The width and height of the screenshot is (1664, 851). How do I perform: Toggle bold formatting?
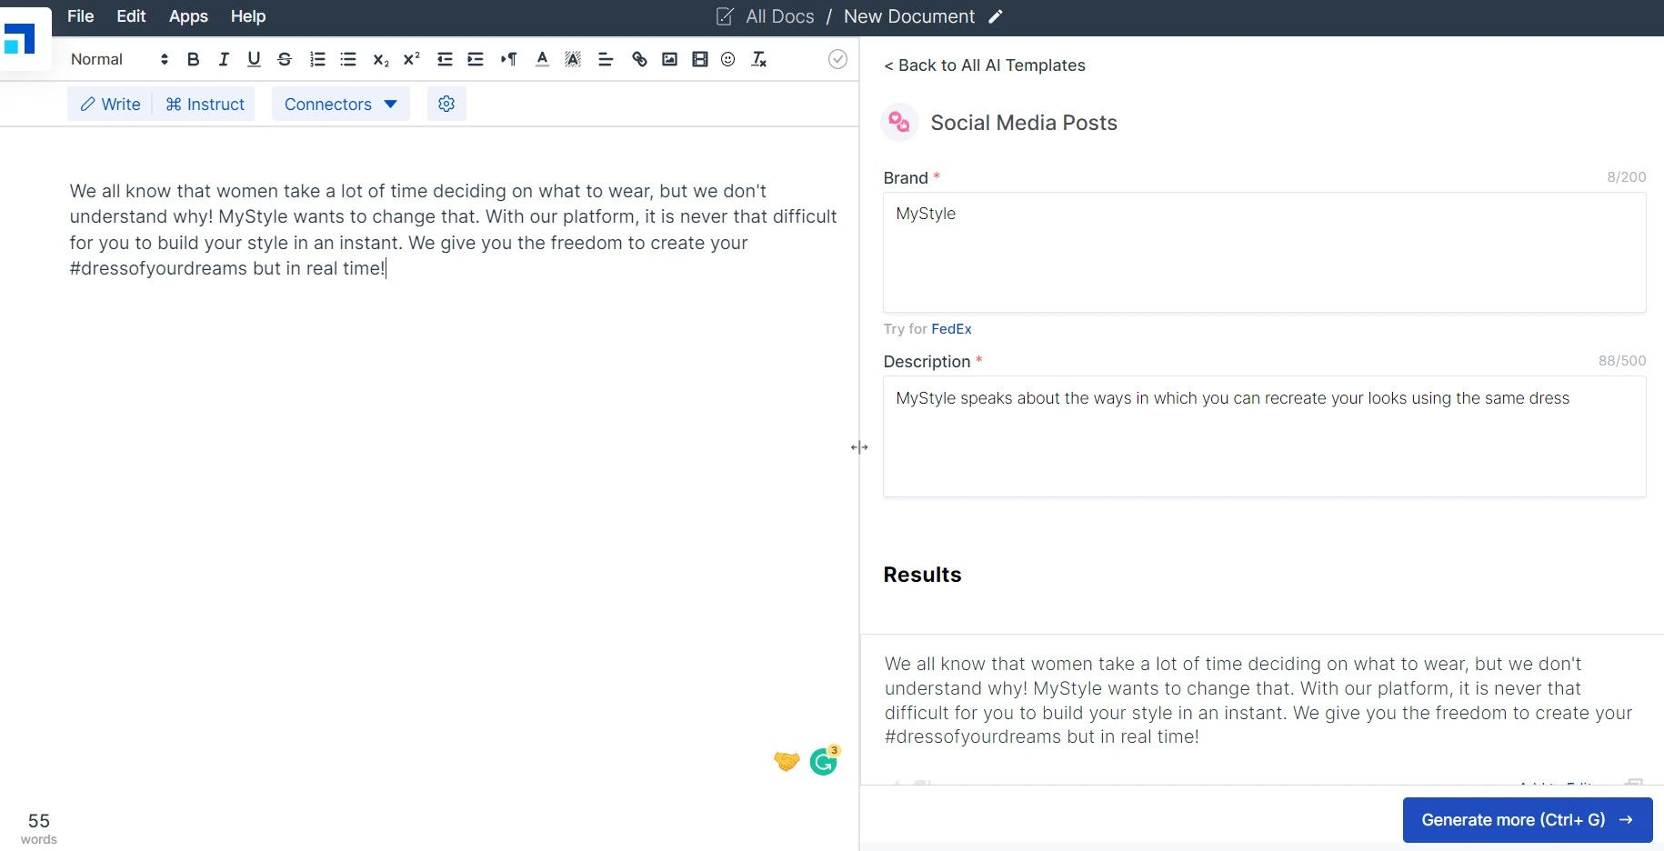point(193,59)
